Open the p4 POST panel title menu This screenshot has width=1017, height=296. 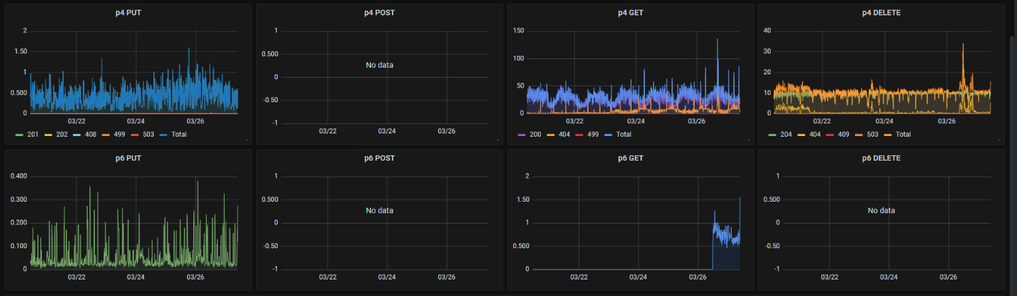[379, 13]
